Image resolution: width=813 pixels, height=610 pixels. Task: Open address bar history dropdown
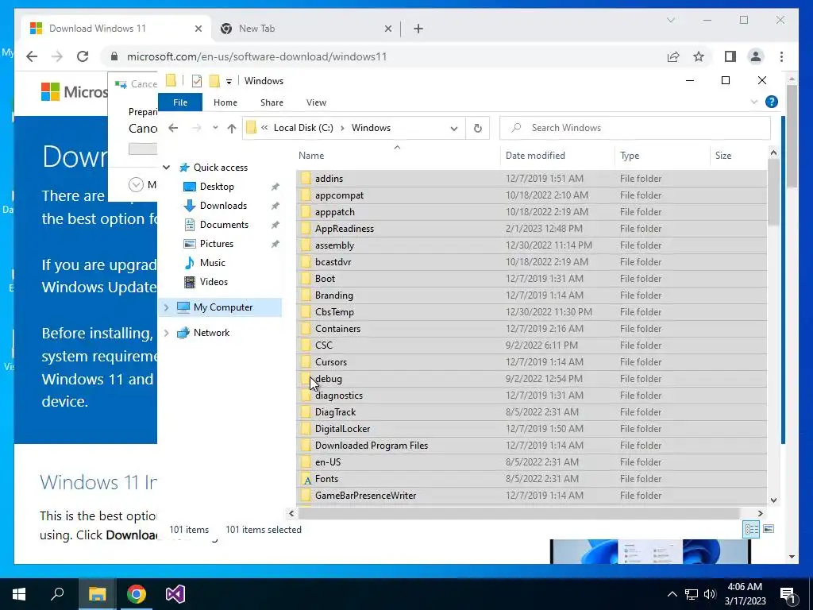453,128
